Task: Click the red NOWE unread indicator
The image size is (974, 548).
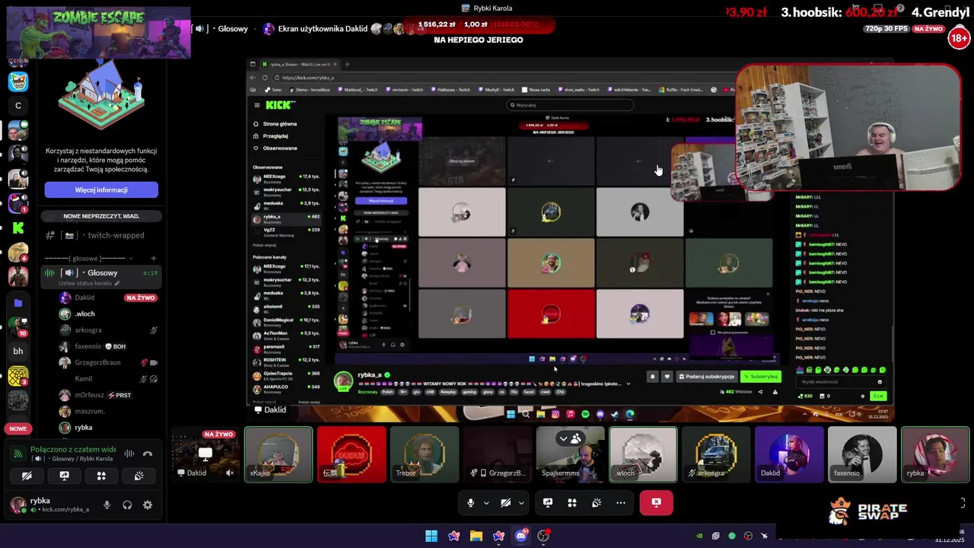Action: pos(18,429)
